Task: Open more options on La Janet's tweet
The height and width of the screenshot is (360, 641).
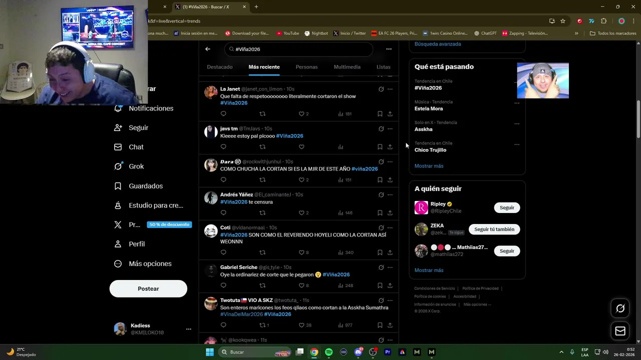Action: 390,89
